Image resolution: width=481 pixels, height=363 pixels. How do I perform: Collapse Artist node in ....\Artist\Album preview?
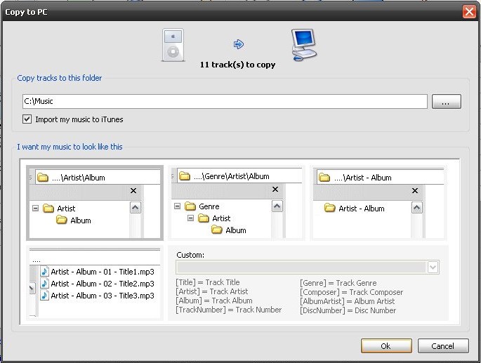pyautogui.click(x=35, y=209)
